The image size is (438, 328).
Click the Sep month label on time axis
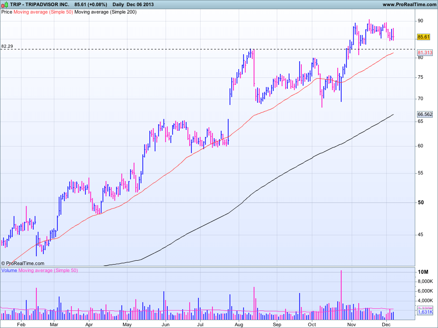(x=277, y=325)
